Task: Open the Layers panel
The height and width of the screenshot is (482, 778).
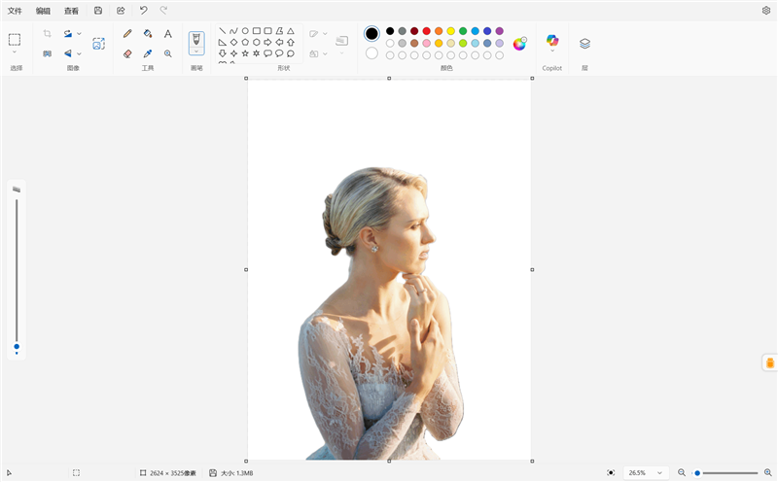Action: (x=585, y=44)
